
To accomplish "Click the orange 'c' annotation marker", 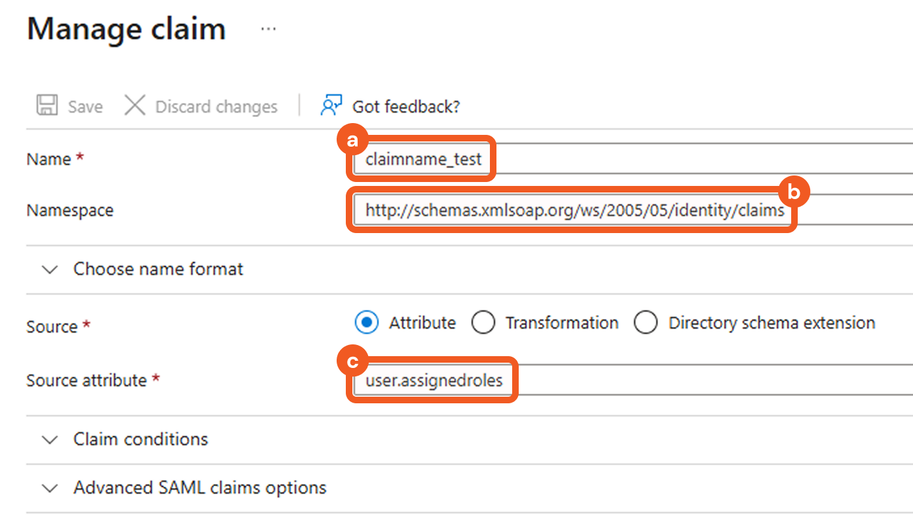I will [353, 362].
